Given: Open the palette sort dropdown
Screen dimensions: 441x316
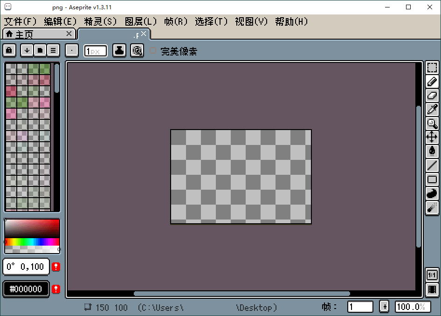Looking at the screenshot, I should [x=27, y=50].
